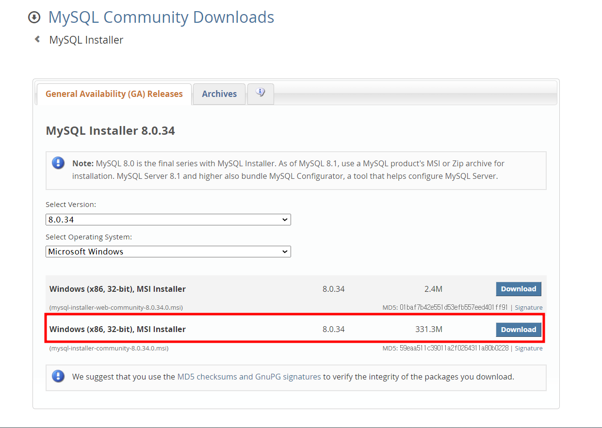Image resolution: width=602 pixels, height=428 pixels.
Task: Open the information icon tab
Action: click(260, 94)
